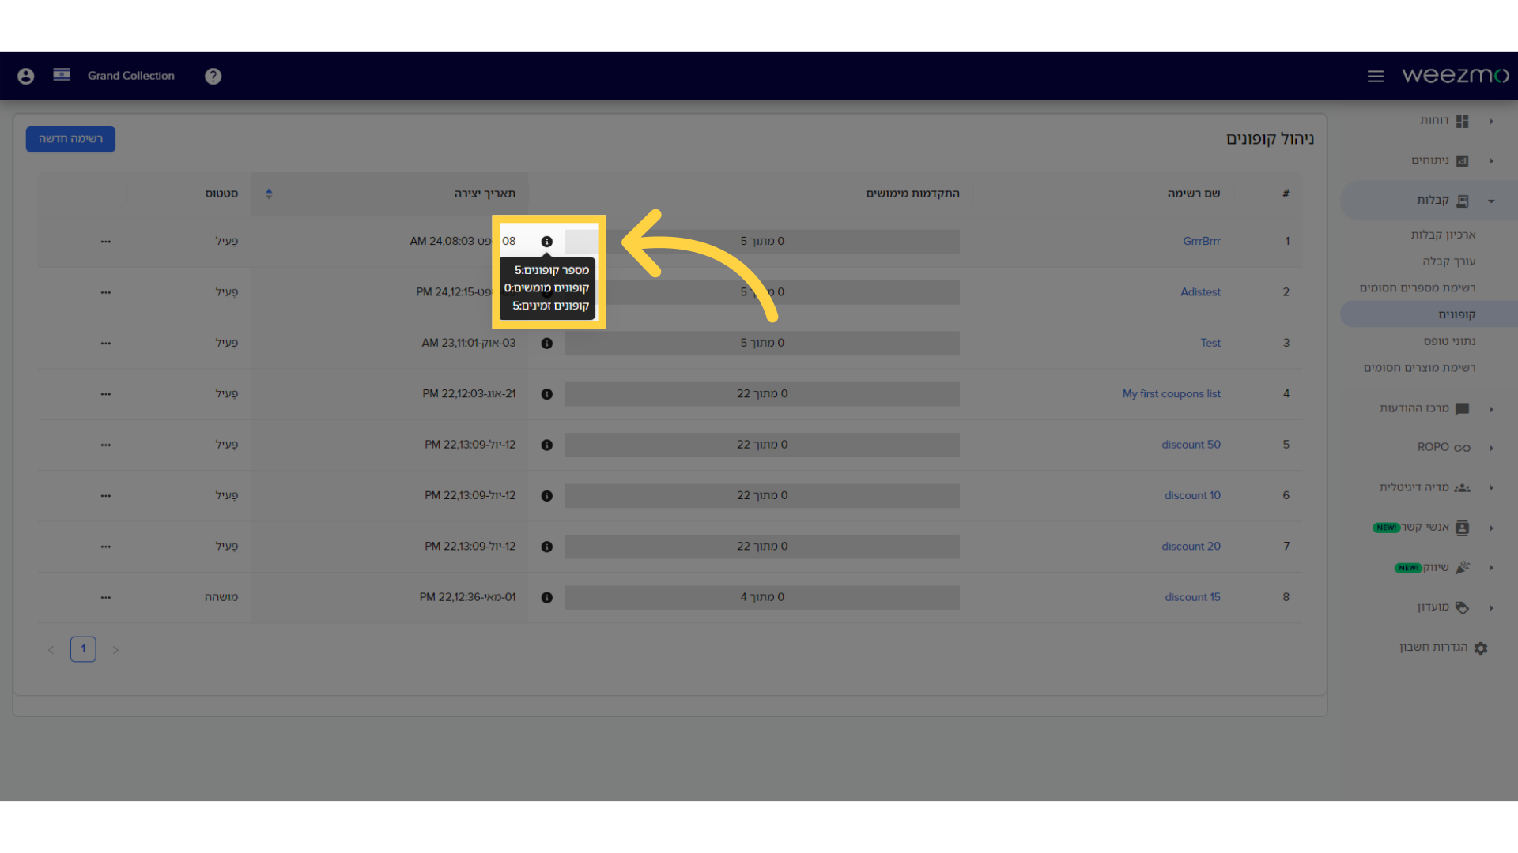Click the next page arrow

[x=115, y=650]
